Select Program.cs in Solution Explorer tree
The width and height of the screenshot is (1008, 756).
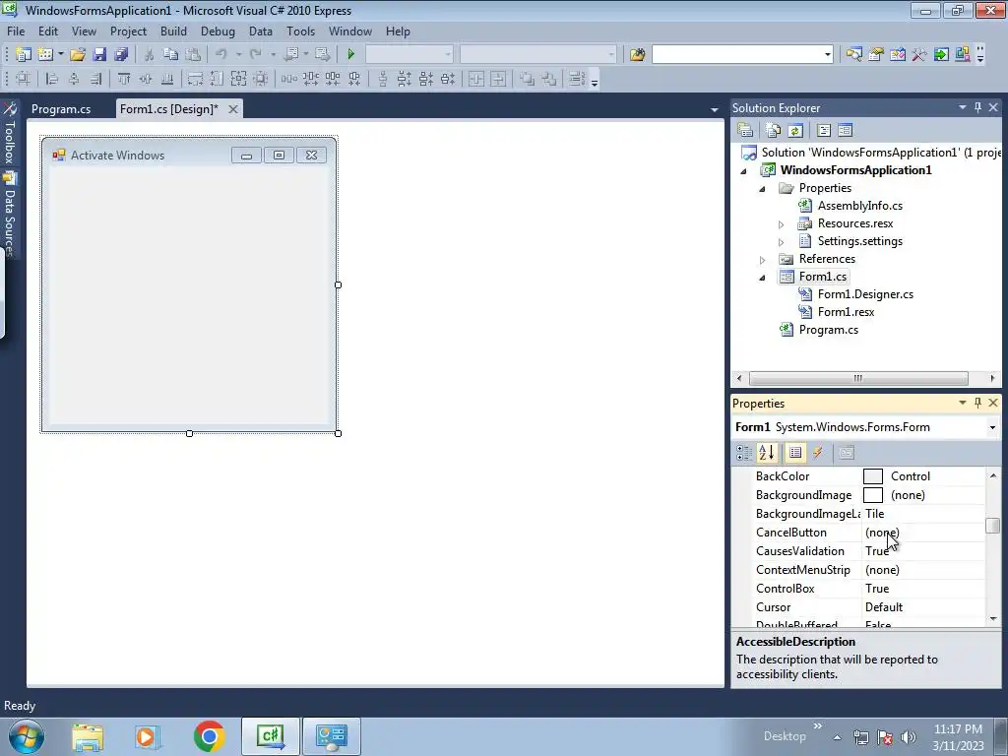(x=828, y=329)
